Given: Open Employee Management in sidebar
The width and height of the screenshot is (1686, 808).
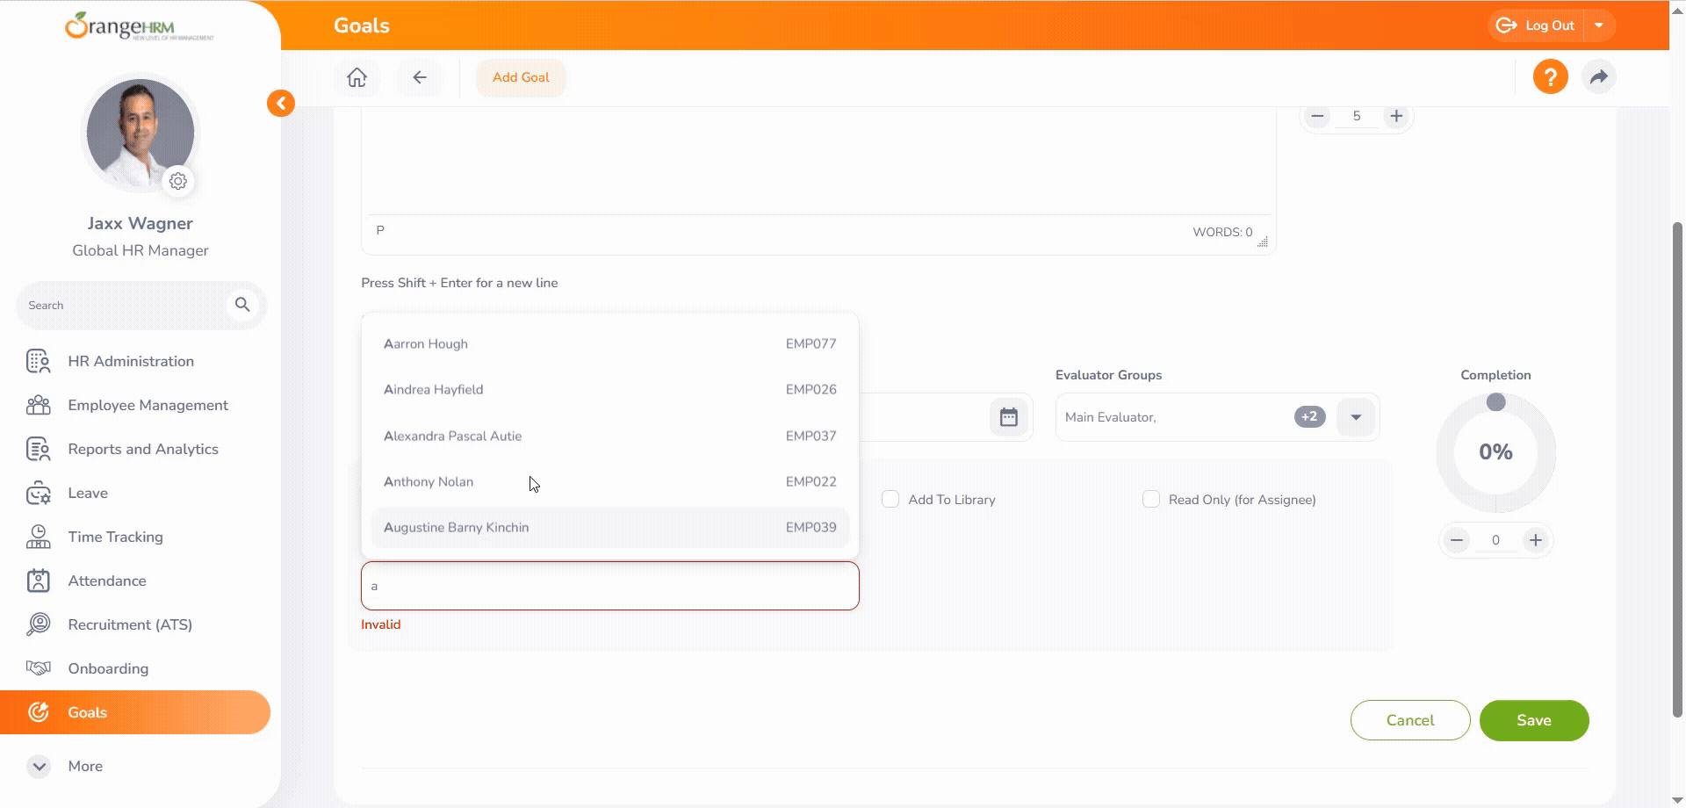Looking at the screenshot, I should (148, 405).
